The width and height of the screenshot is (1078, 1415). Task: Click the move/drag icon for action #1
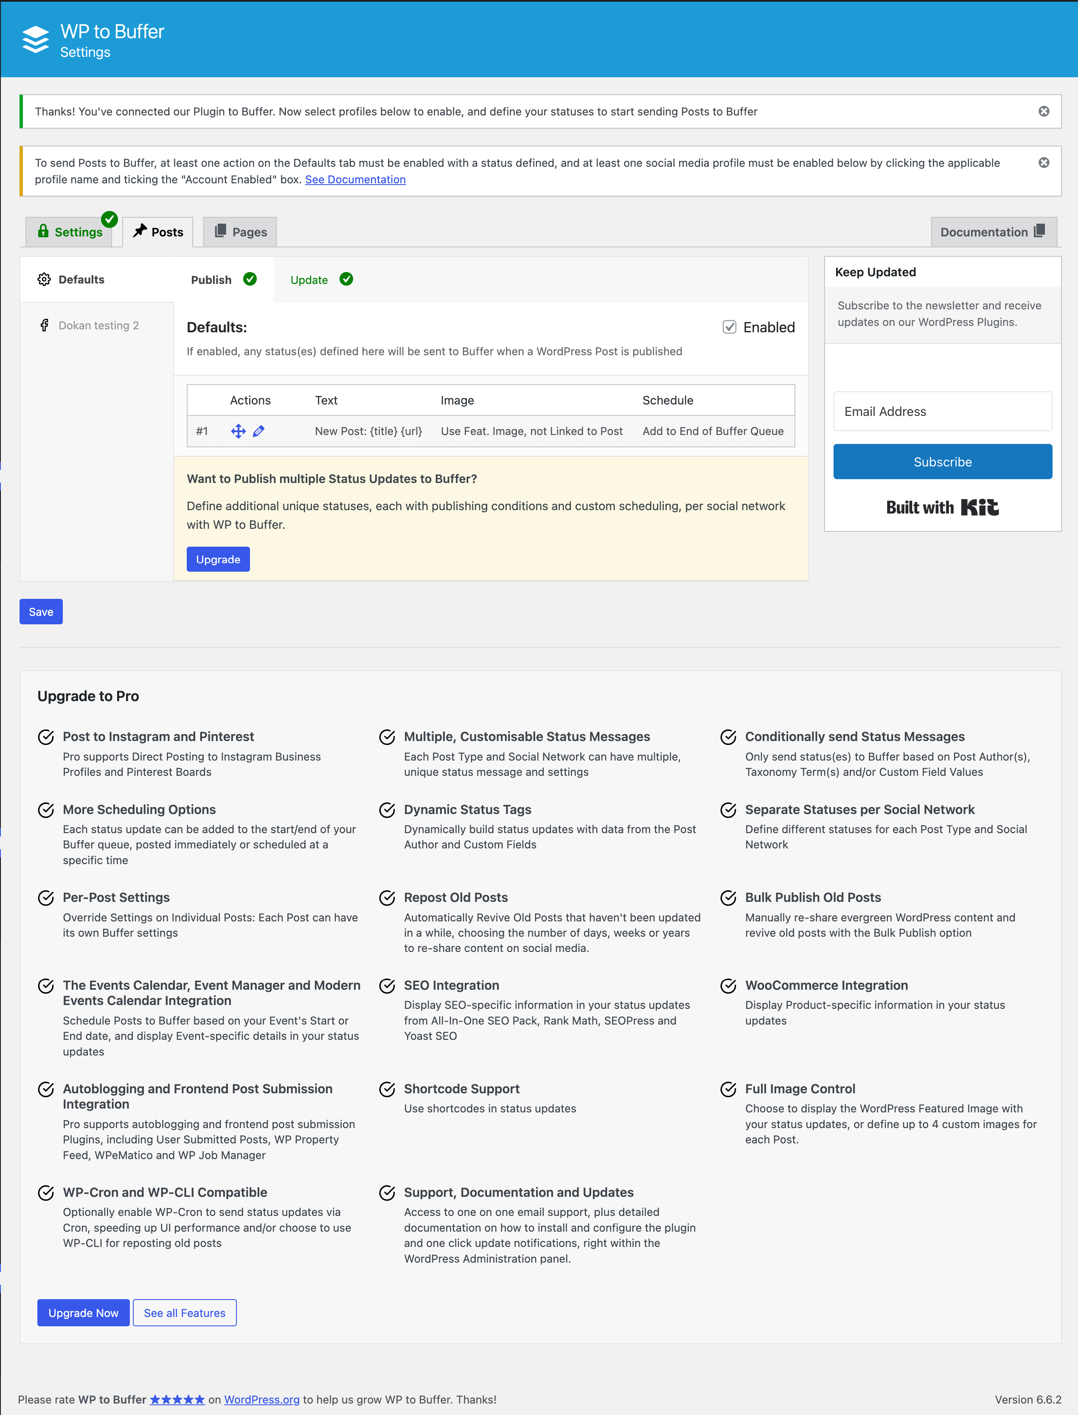tap(238, 430)
